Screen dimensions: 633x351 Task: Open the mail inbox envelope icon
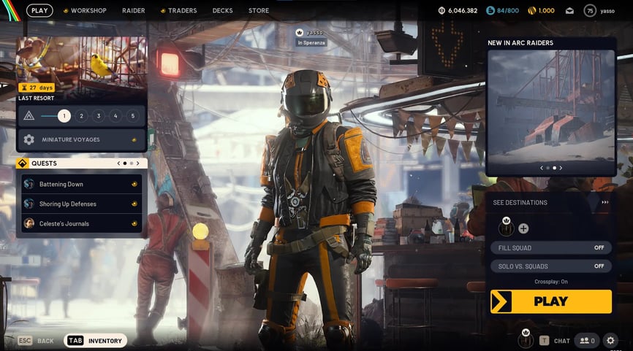[569, 11]
